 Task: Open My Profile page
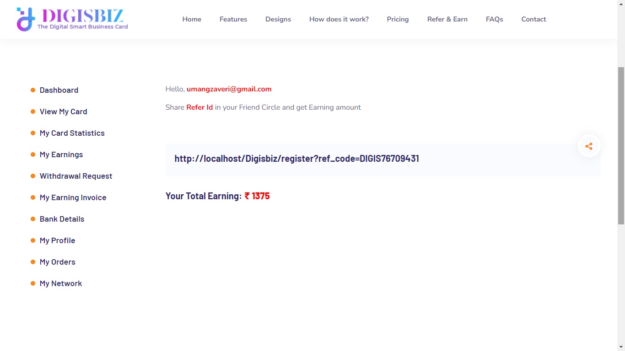(57, 240)
